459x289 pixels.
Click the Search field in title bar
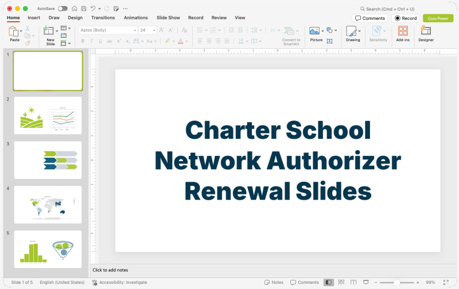click(387, 9)
